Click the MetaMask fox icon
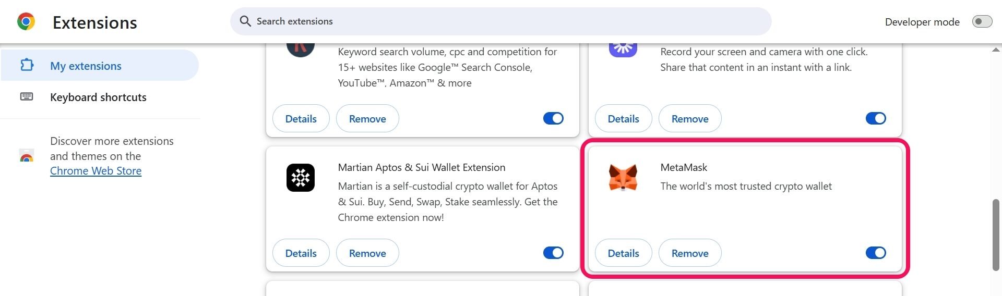This screenshot has height=296, width=1002. point(623,178)
